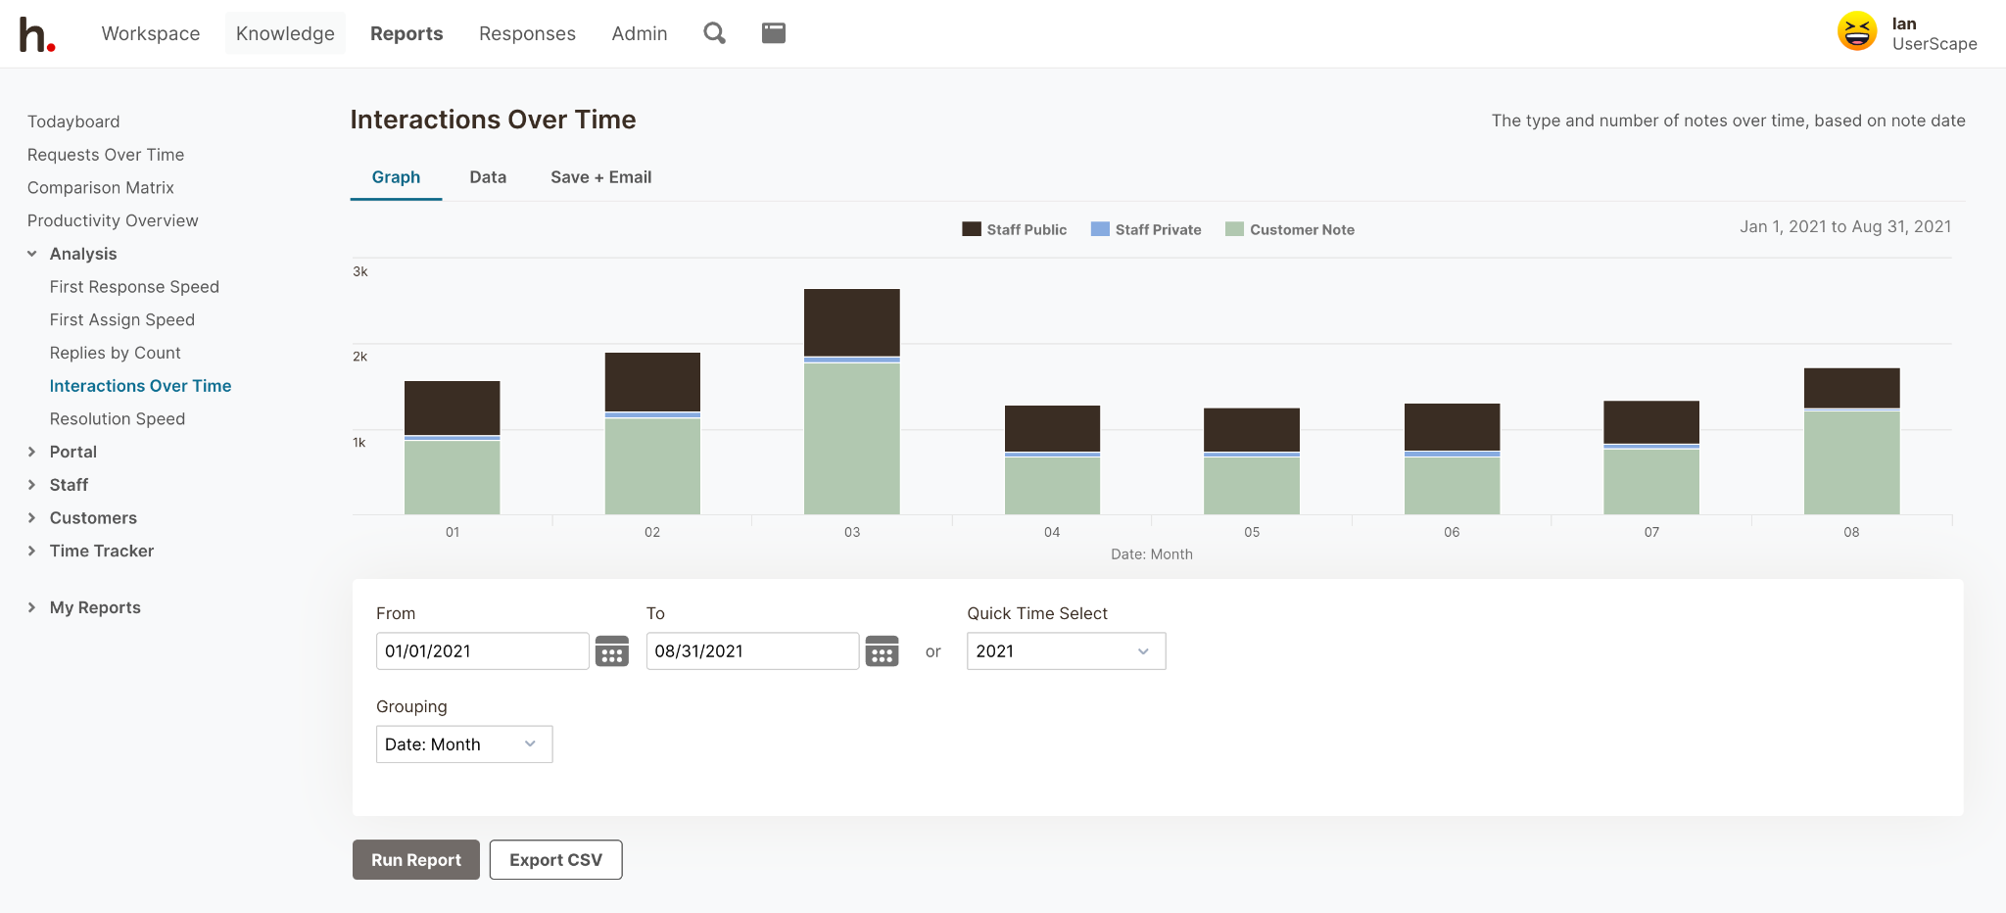Click the From date input field
Screen dimensions: 2006x913
click(482, 651)
